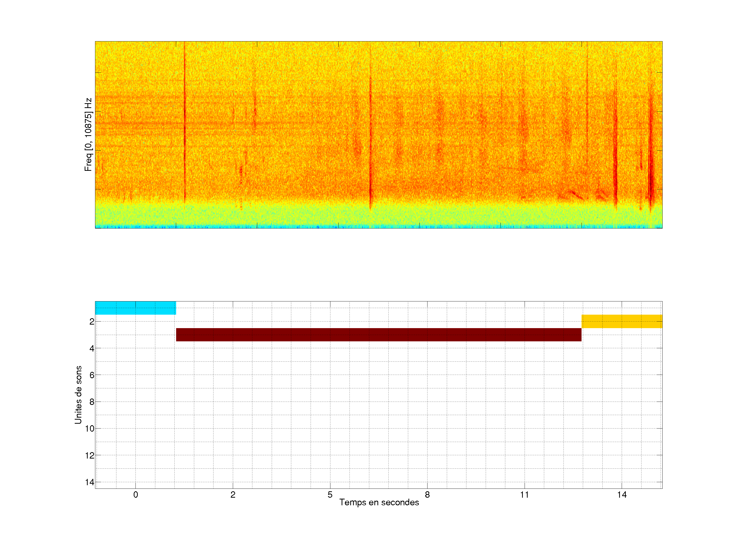Click the 'Unites de sons' axis label
732x549 pixels.
(78, 395)
